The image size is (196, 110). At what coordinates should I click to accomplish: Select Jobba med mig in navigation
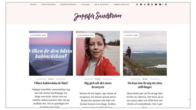coord(121,5)
